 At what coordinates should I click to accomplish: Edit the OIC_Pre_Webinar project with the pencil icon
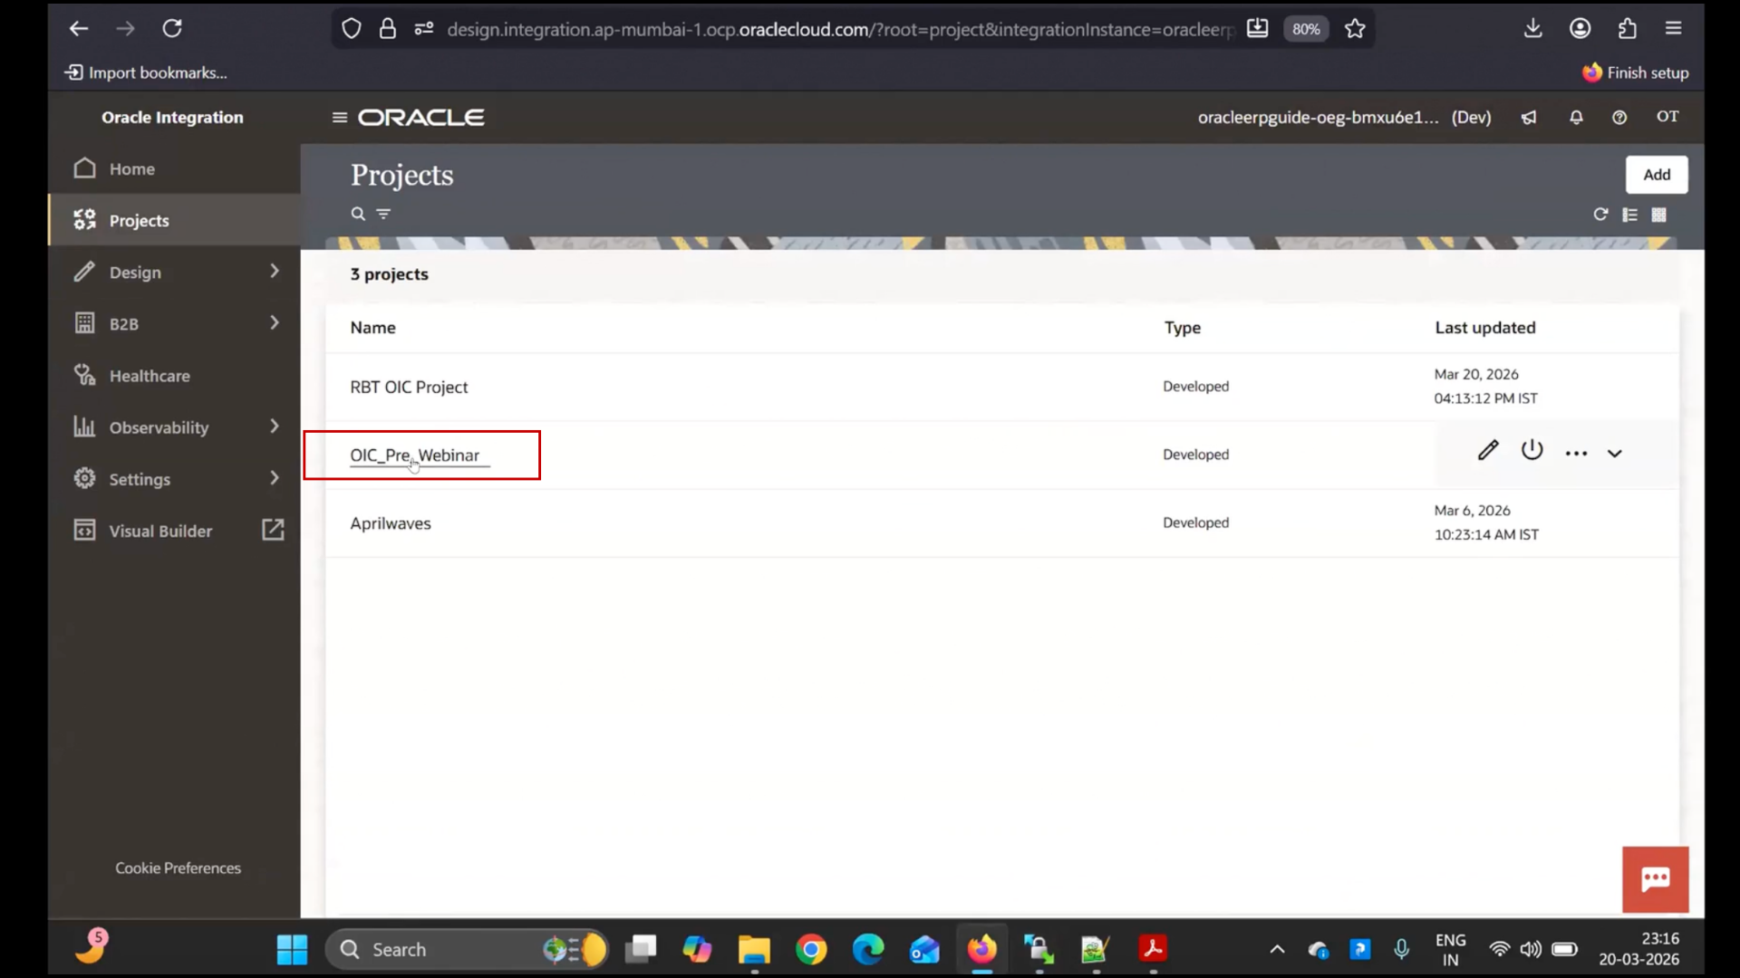1487,450
